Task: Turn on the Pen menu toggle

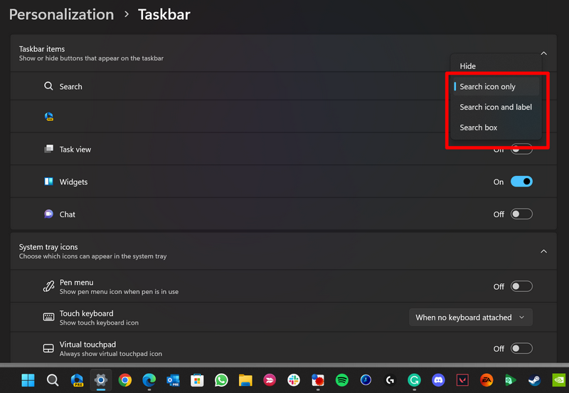Action: pyautogui.click(x=521, y=286)
